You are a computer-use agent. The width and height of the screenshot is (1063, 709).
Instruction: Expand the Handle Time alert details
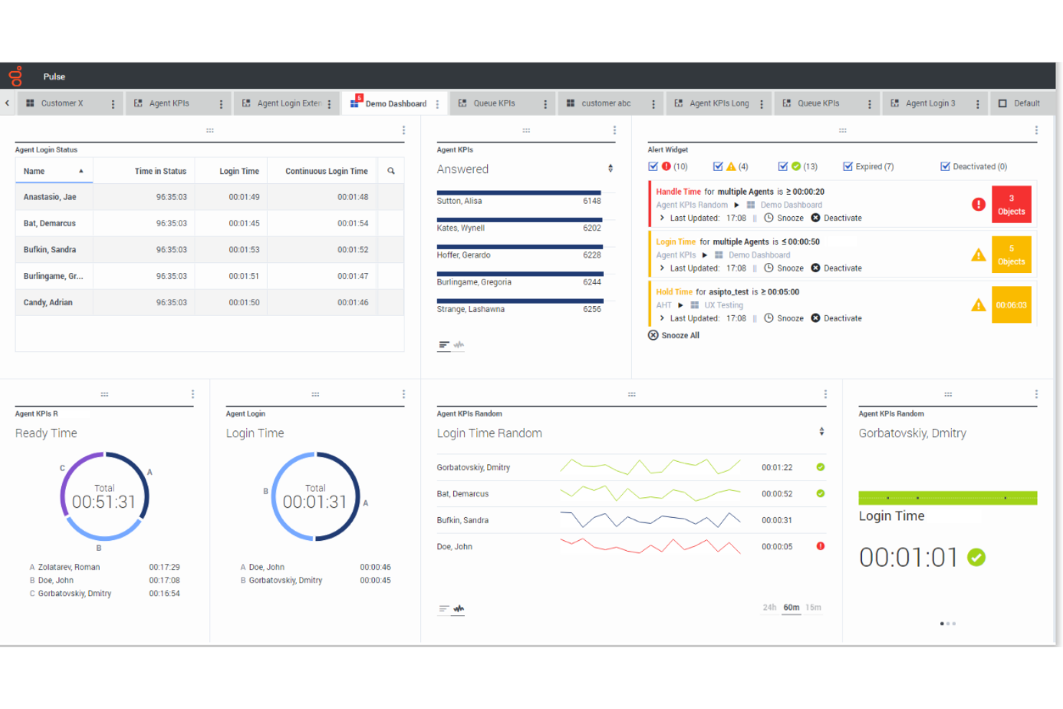(662, 218)
